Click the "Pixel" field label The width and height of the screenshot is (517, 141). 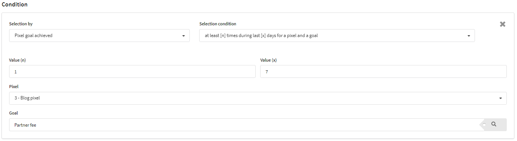tap(14, 87)
